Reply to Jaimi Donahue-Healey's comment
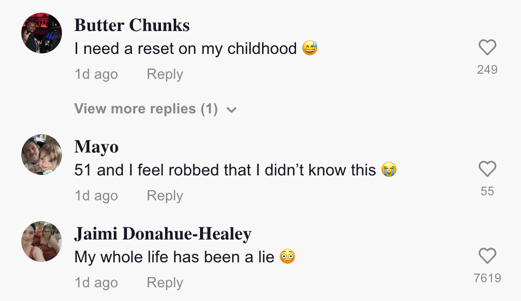521x301 pixels. coord(165,283)
